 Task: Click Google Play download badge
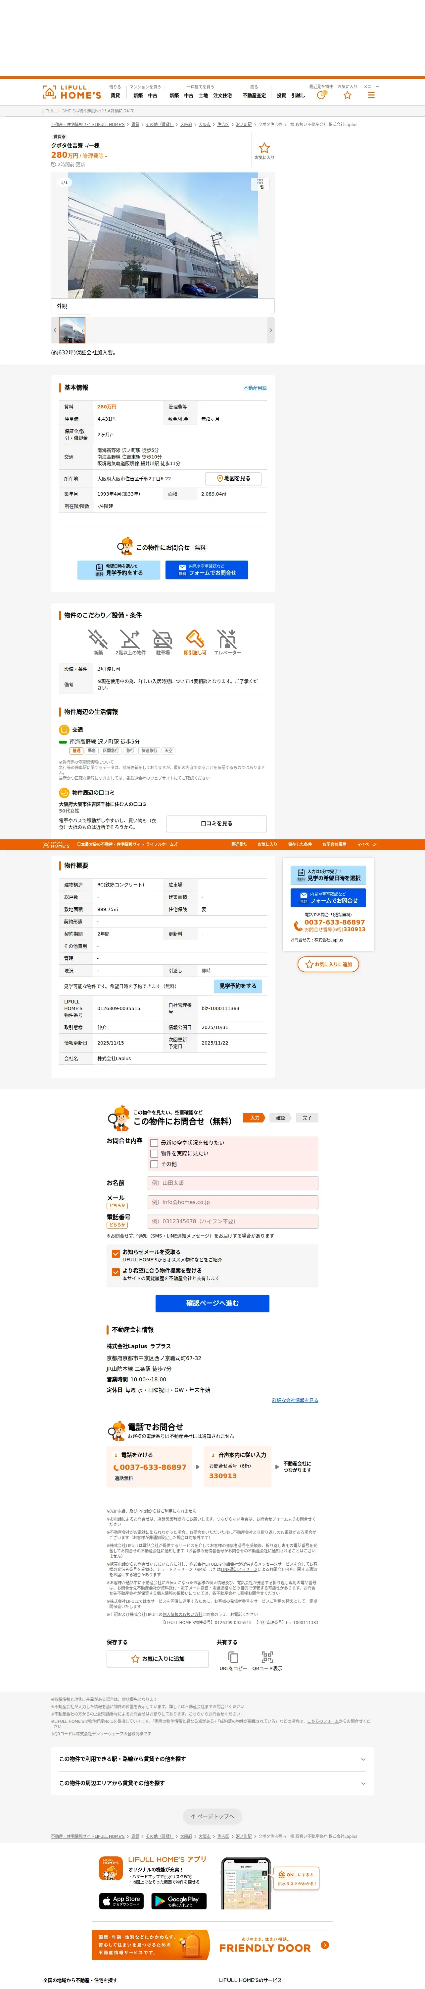179,1900
